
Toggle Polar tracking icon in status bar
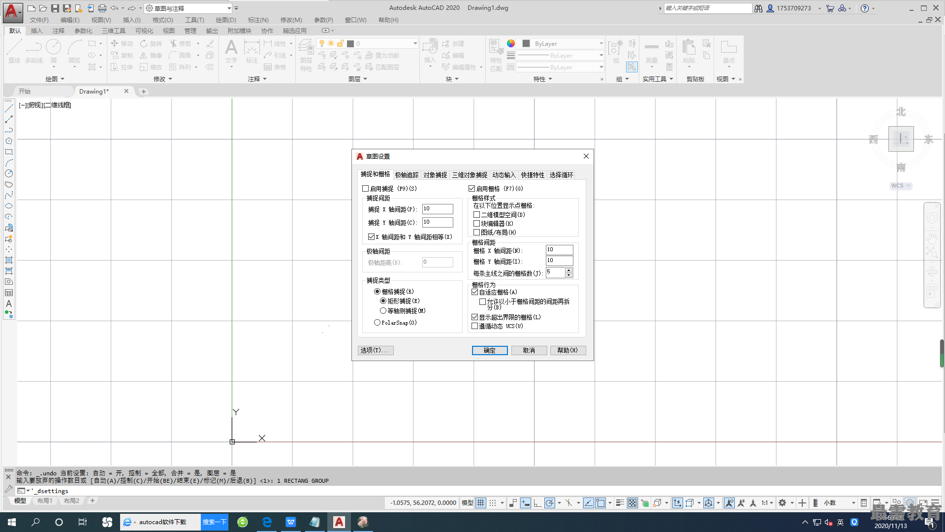pyautogui.click(x=549, y=503)
